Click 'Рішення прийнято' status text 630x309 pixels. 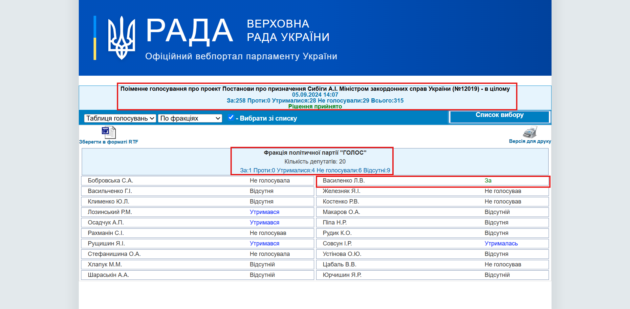pos(315,106)
